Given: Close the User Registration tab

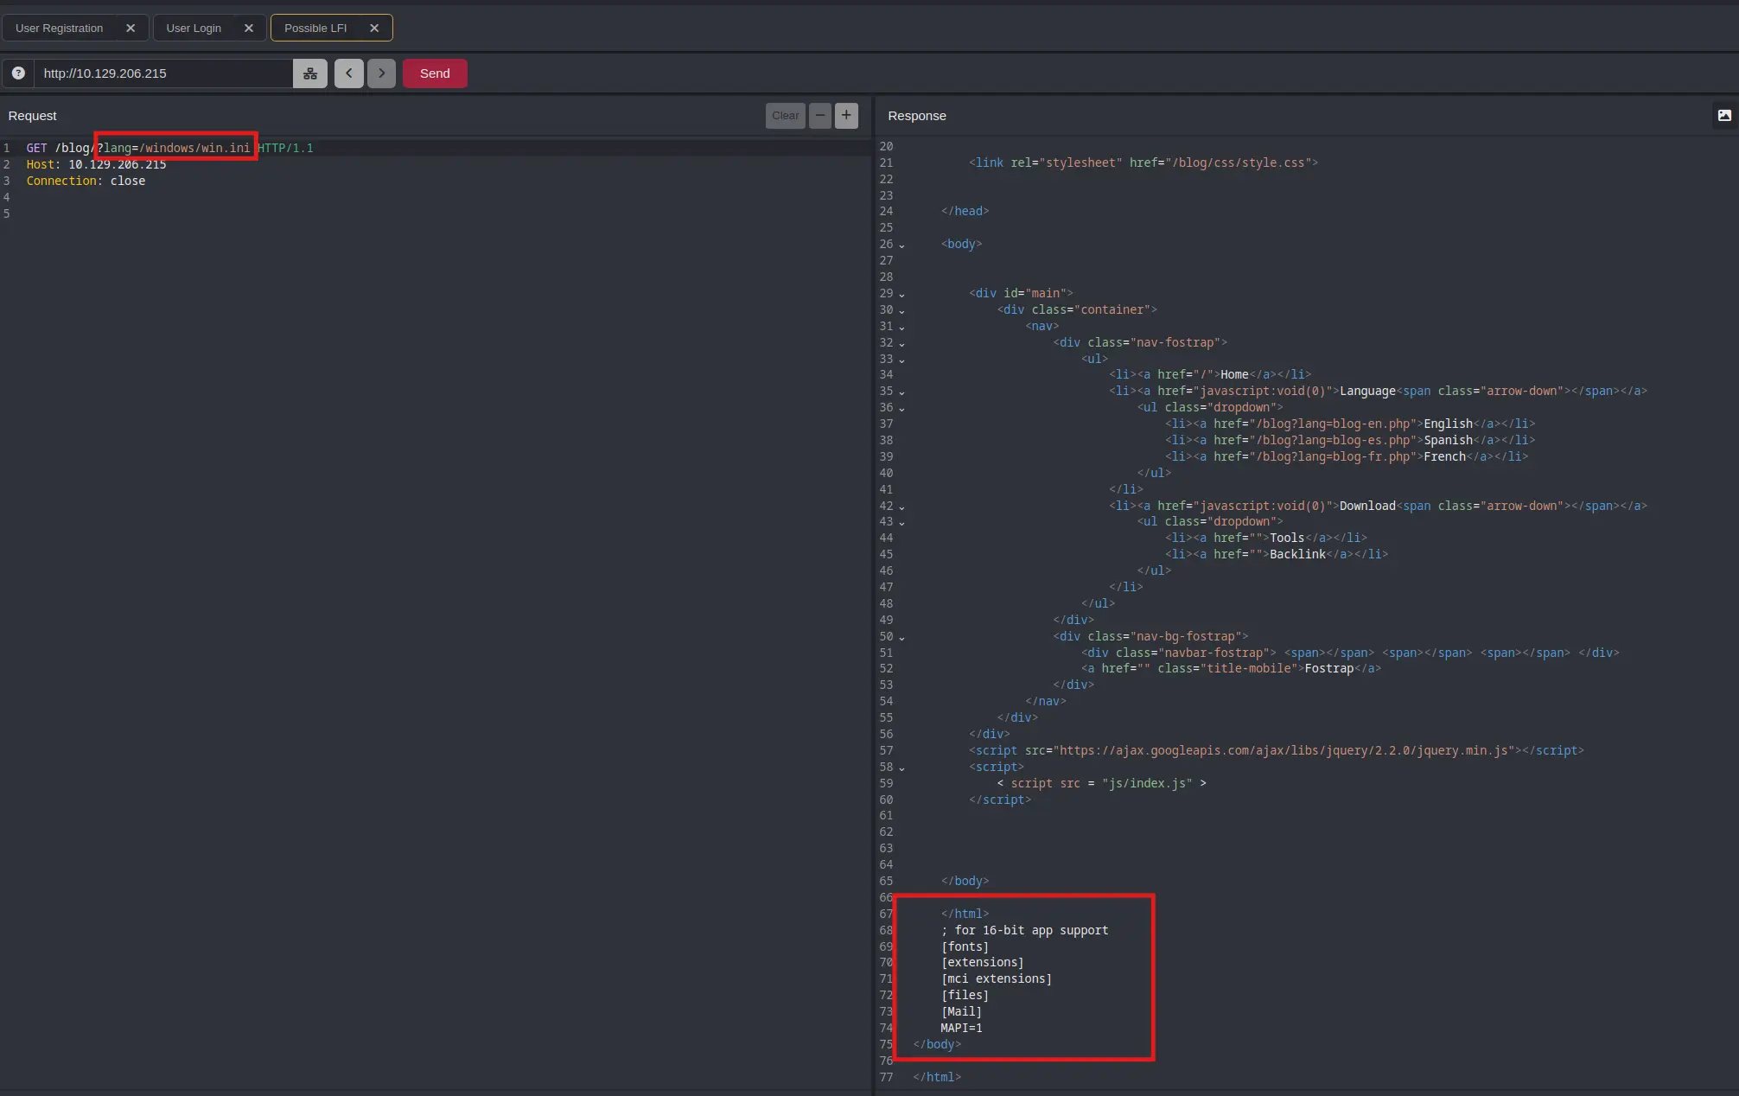Looking at the screenshot, I should (x=131, y=28).
